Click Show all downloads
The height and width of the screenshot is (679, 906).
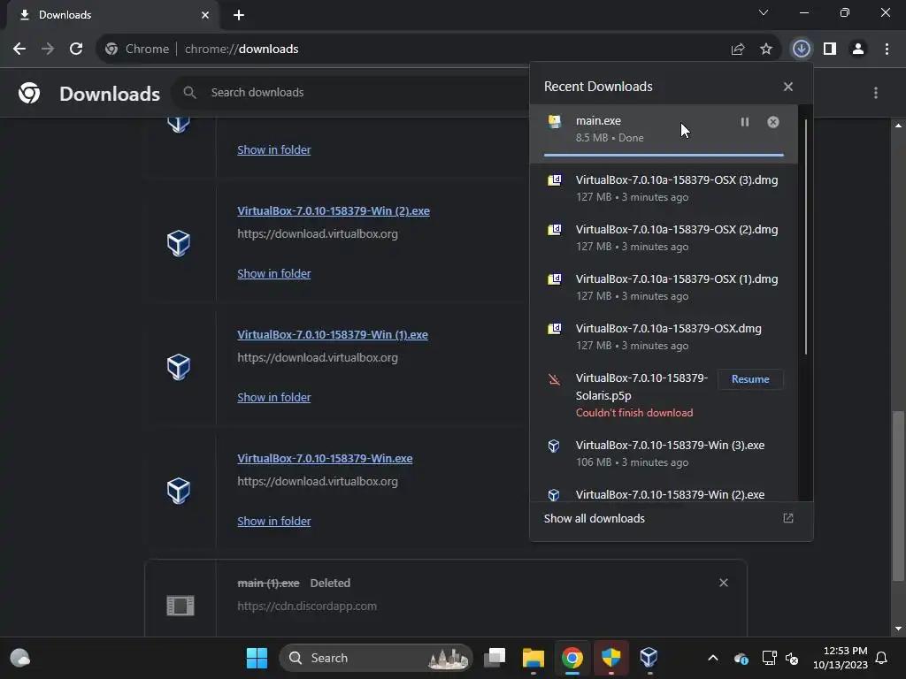(594, 518)
